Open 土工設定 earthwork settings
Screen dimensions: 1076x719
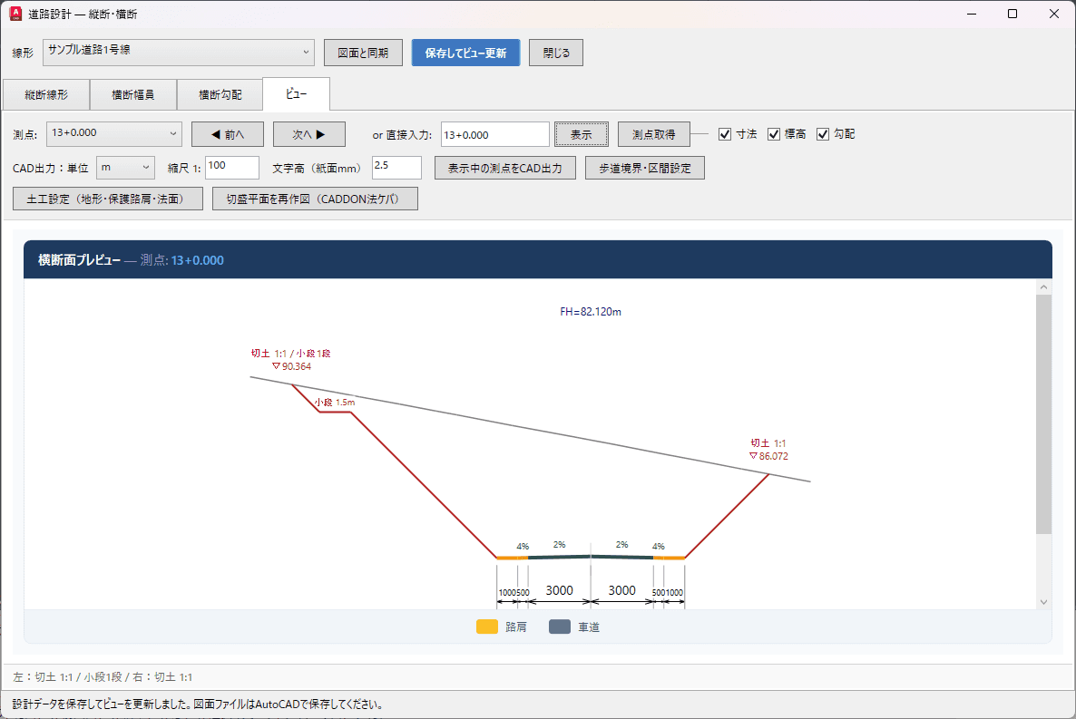[108, 199]
